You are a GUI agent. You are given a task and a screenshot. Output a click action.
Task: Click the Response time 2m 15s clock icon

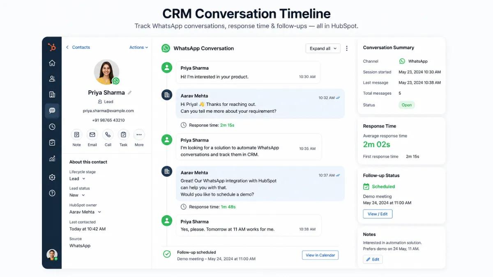click(x=184, y=125)
